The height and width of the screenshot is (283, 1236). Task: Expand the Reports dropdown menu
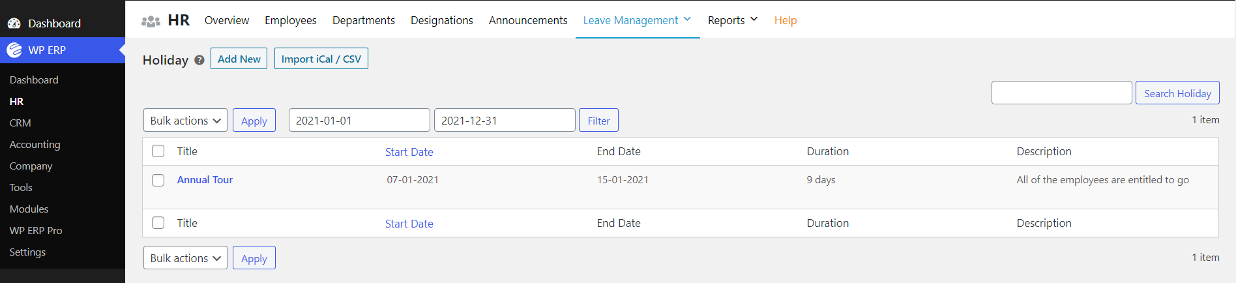[x=733, y=20]
